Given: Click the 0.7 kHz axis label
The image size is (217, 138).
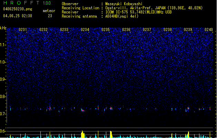Looking at the screenshot, I should point(3,114).
